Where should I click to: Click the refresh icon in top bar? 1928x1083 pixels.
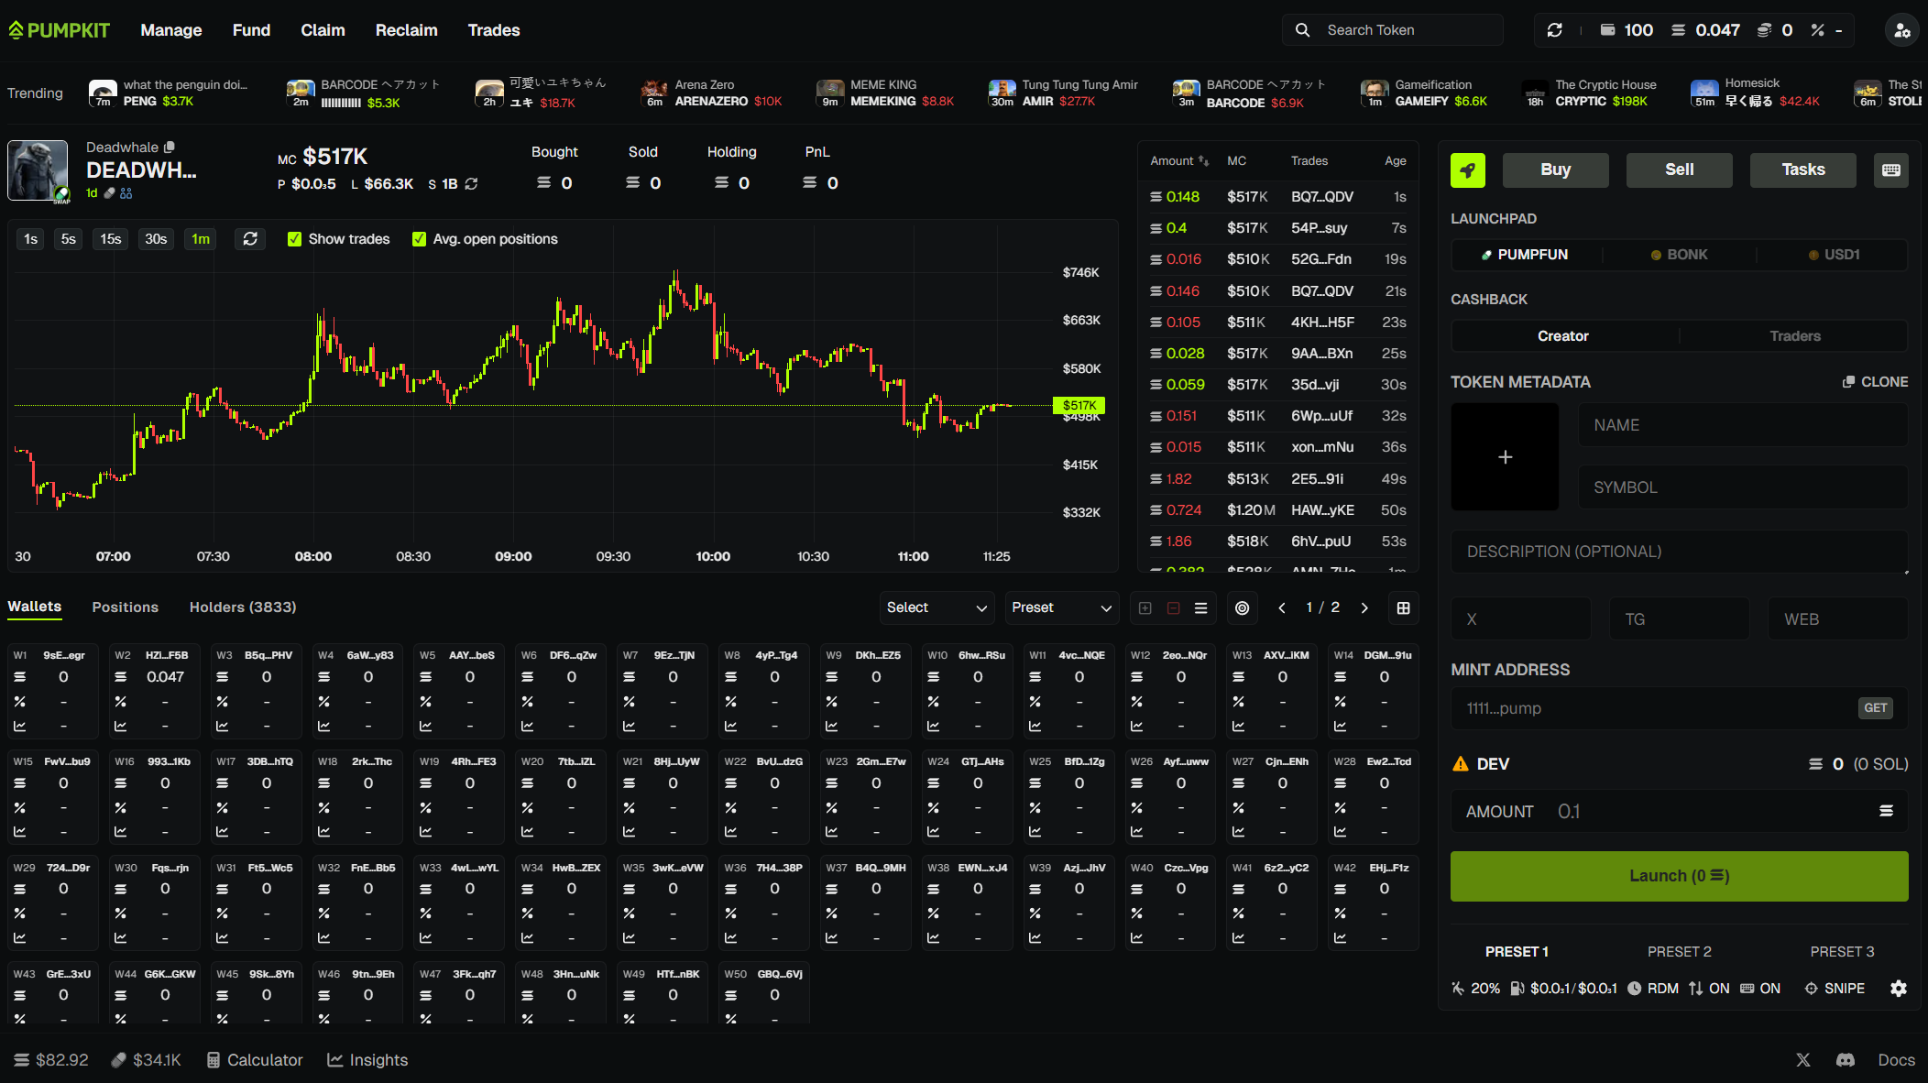click(x=1554, y=30)
